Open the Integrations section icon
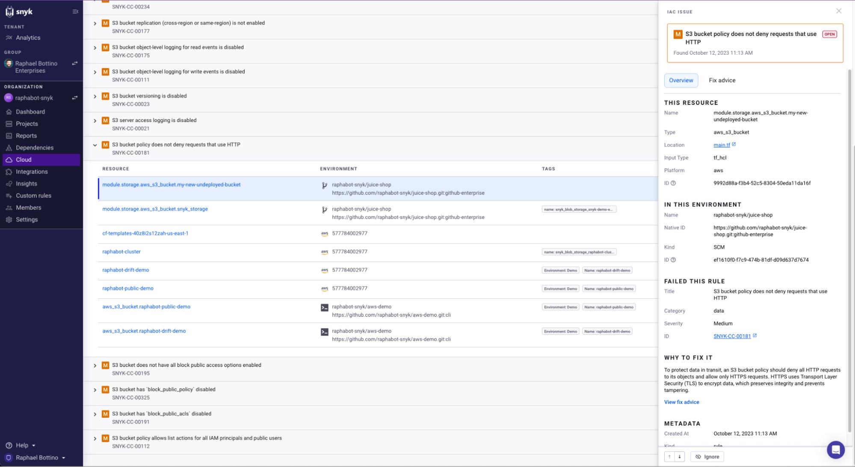 click(10, 171)
